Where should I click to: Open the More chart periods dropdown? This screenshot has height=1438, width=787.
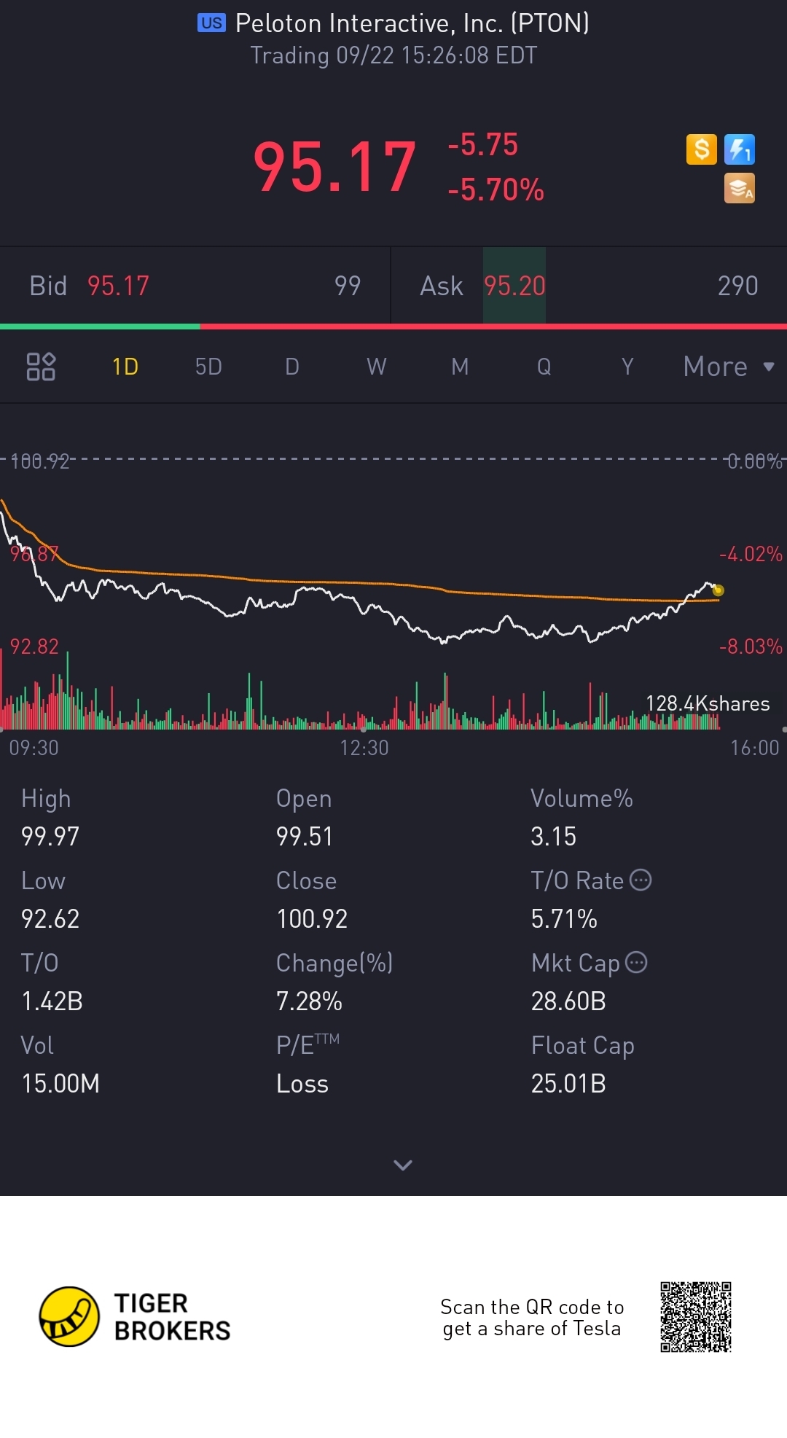[x=729, y=367]
